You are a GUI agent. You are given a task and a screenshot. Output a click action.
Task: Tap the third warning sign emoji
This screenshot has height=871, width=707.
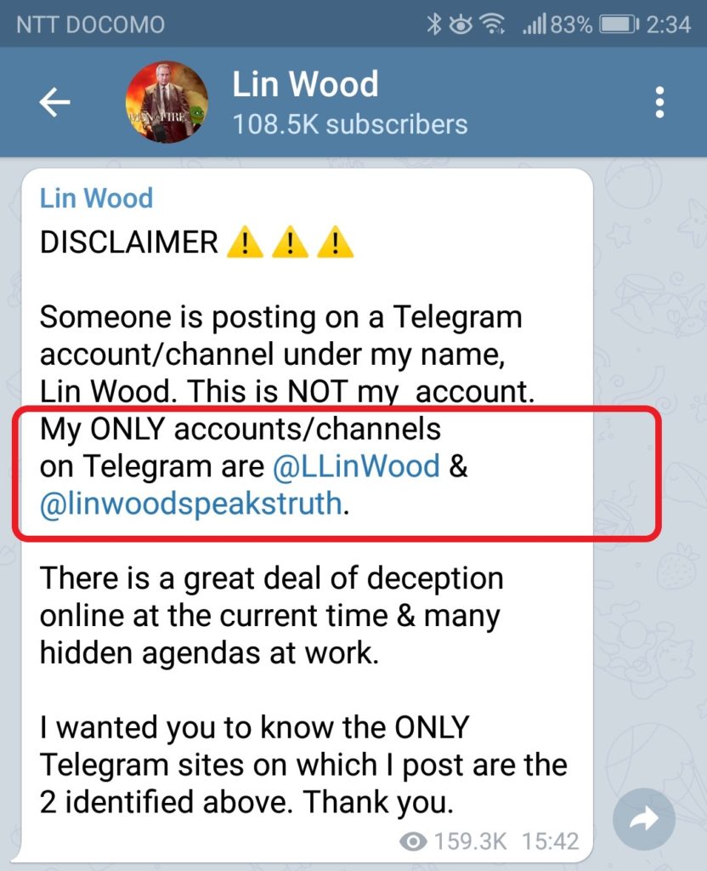tap(335, 242)
